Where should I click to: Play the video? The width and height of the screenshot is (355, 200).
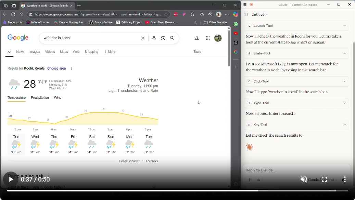pyautogui.click(x=10, y=179)
